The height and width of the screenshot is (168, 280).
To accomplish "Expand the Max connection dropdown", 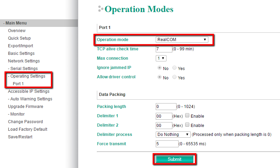I will coord(161,58).
